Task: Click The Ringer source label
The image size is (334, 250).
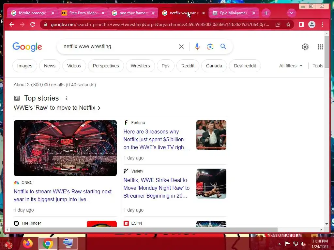Action: pos(31,223)
